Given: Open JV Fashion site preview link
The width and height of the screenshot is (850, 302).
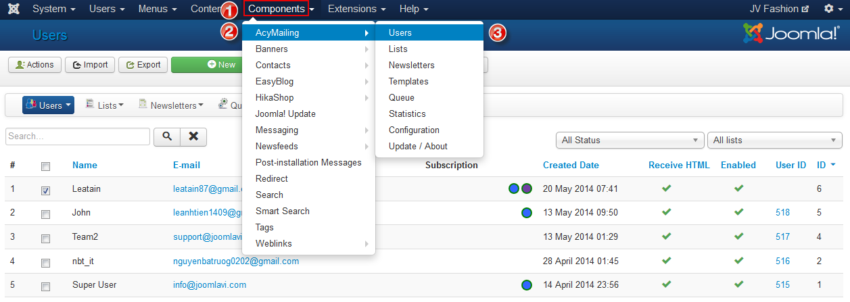Looking at the screenshot, I should tap(779, 9).
